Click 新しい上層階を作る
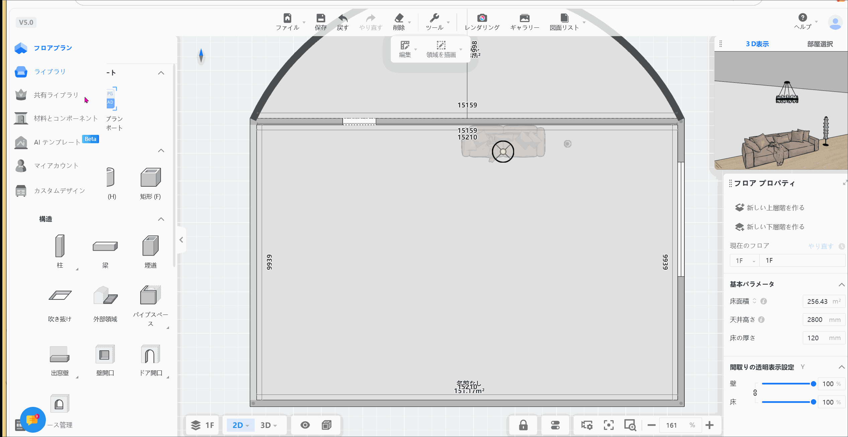This screenshot has width=848, height=437. [769, 208]
